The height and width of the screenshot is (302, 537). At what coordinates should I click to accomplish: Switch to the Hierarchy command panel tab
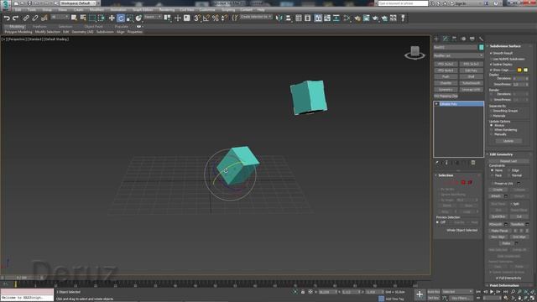[x=455, y=39]
